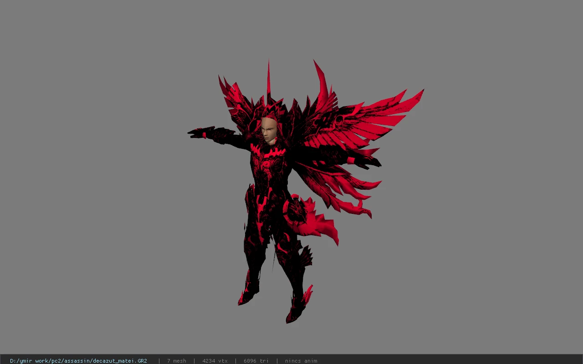Click the 'nincs anim' status entry
The image size is (583, 364).
[301, 361]
